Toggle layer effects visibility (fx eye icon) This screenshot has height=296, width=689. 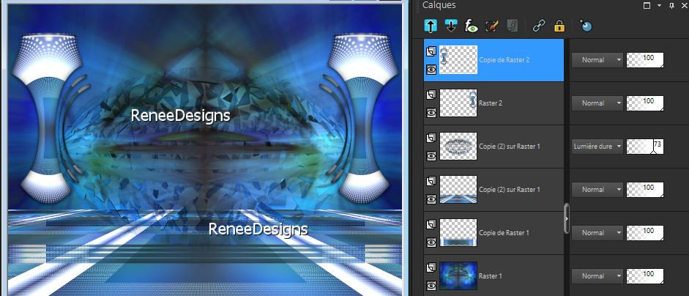point(472,26)
